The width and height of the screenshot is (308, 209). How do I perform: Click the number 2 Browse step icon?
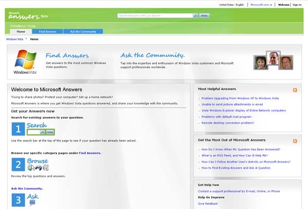point(18,164)
